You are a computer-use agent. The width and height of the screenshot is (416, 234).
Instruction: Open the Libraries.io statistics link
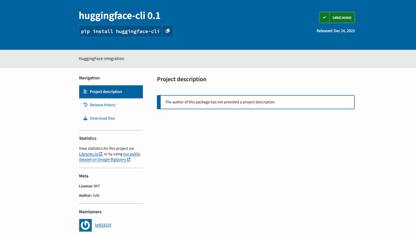(x=88, y=154)
